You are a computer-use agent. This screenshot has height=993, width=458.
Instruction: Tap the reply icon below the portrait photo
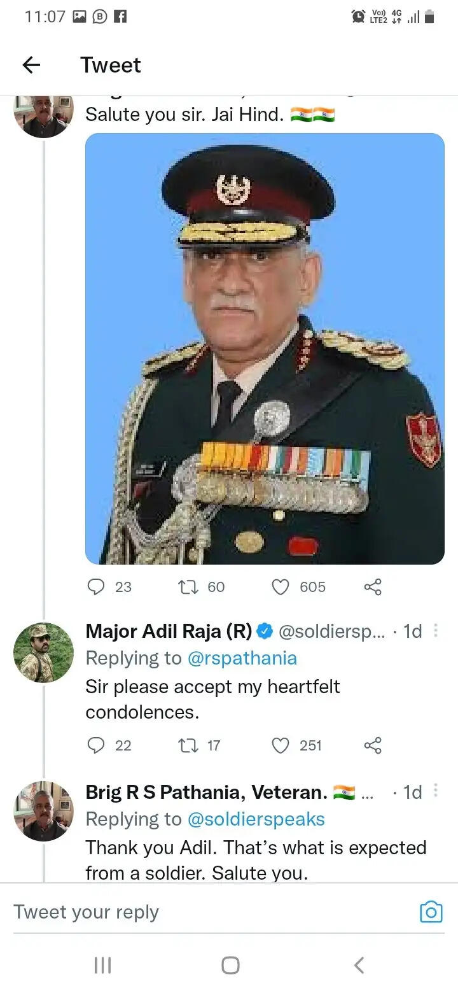(x=96, y=587)
